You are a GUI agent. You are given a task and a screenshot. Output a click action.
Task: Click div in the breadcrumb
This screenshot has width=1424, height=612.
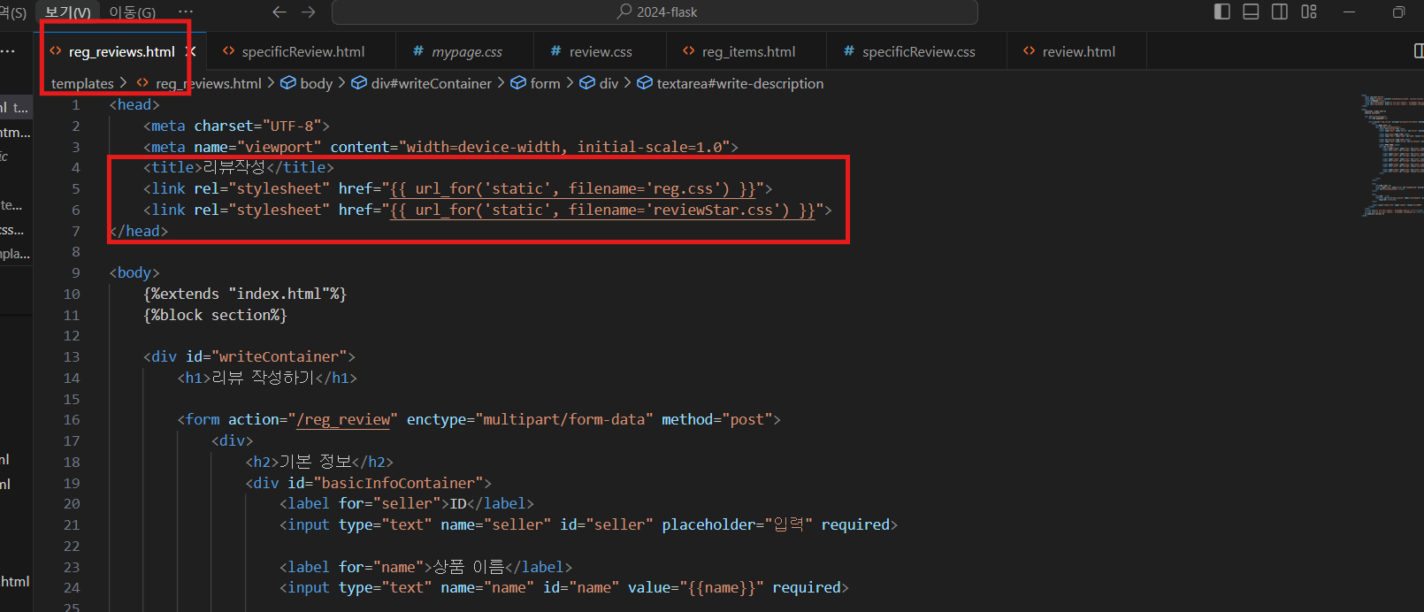[609, 83]
